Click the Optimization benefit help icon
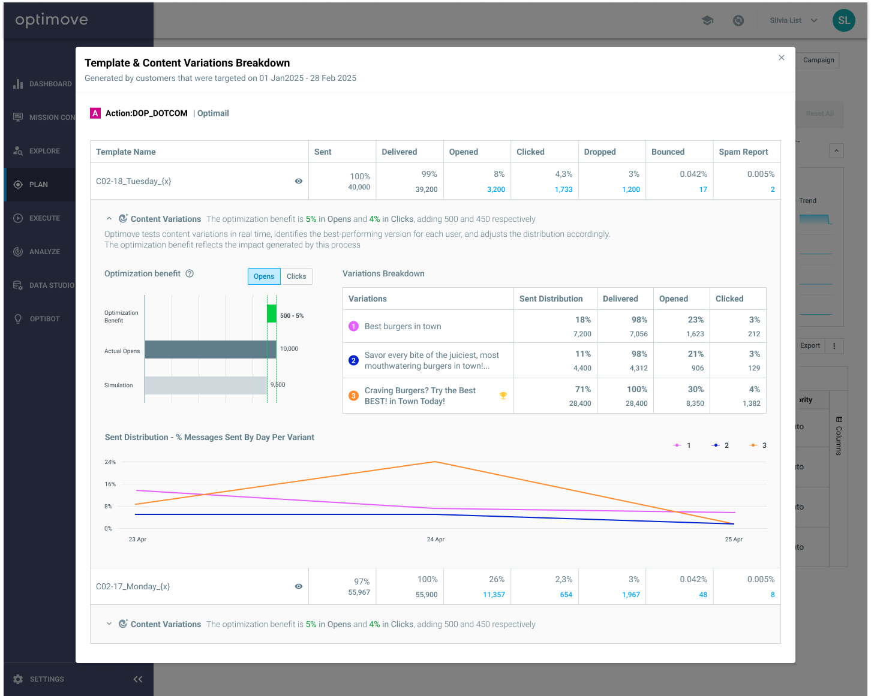Viewport: 871px width, 696px height. 190,273
